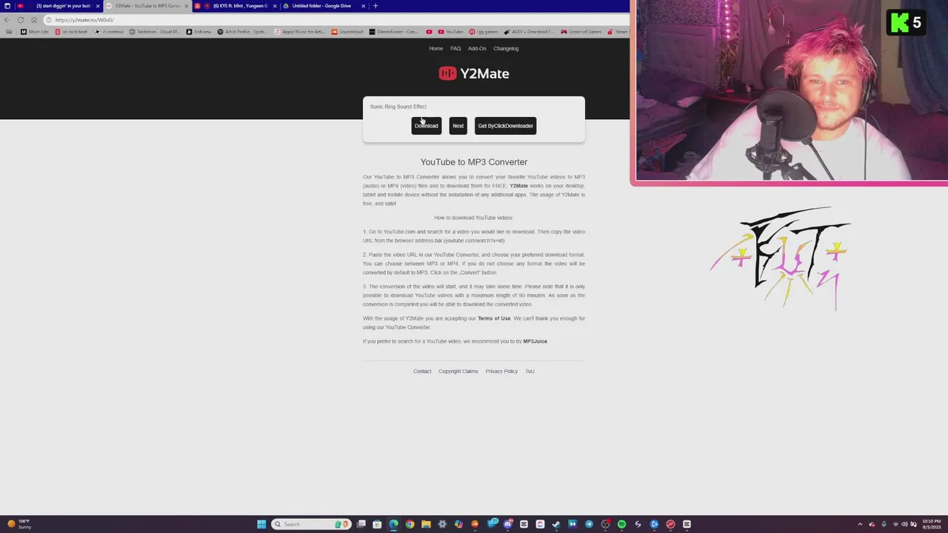948x533 pixels.
Task: Open the YouTube bookmark
Action: click(450, 32)
